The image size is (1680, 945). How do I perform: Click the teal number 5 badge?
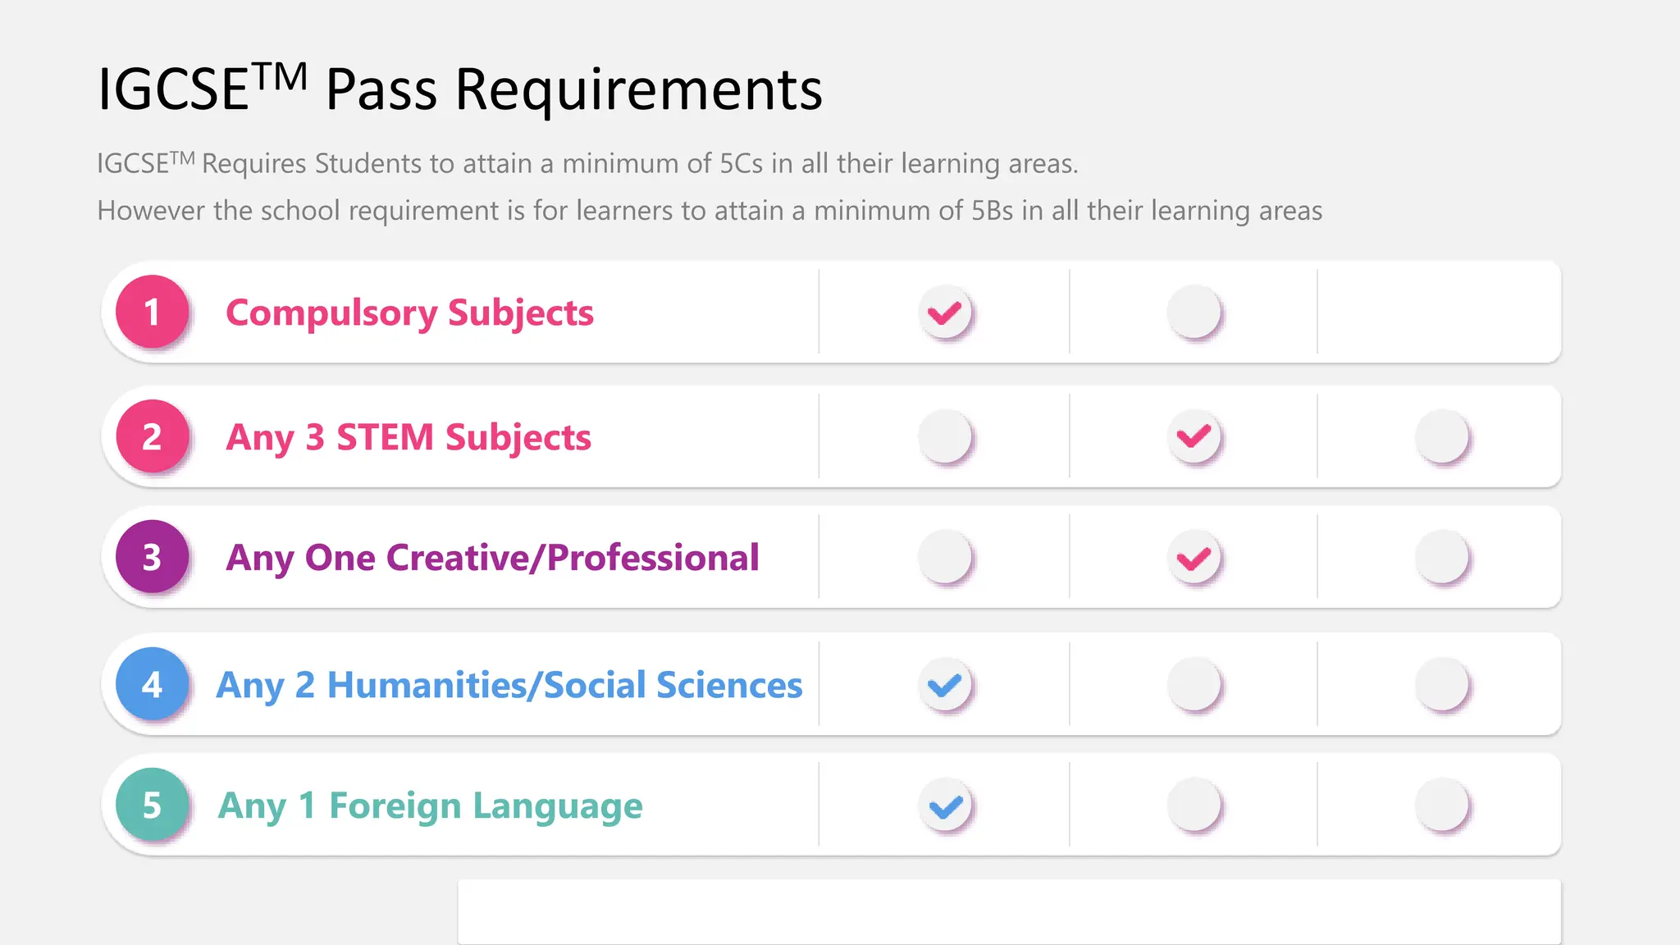pos(152,805)
